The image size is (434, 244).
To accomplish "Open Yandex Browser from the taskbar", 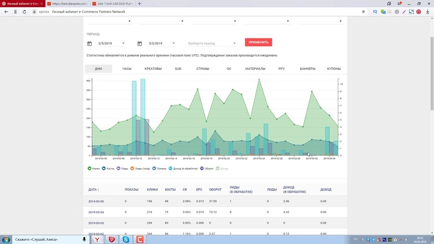I will tap(98, 239).
